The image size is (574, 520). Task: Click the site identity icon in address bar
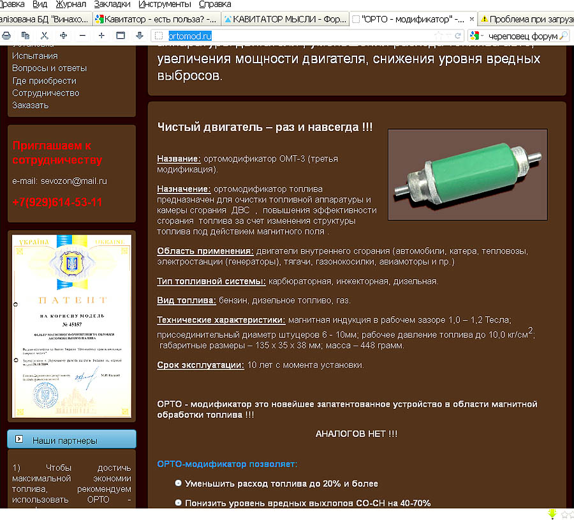point(159,36)
